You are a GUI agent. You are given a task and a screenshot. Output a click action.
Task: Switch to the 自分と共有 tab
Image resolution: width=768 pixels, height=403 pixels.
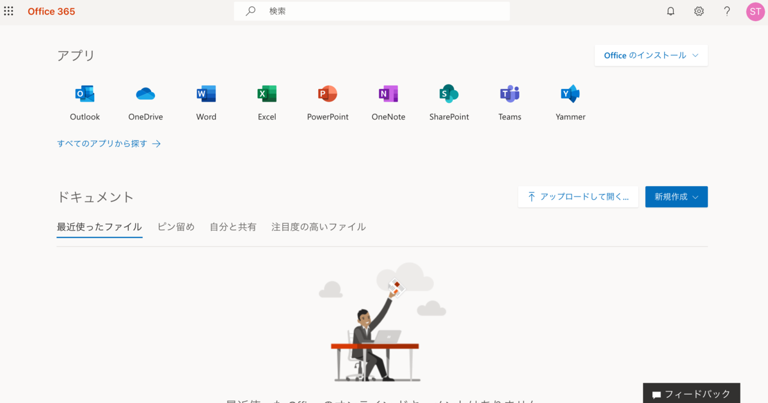click(233, 227)
